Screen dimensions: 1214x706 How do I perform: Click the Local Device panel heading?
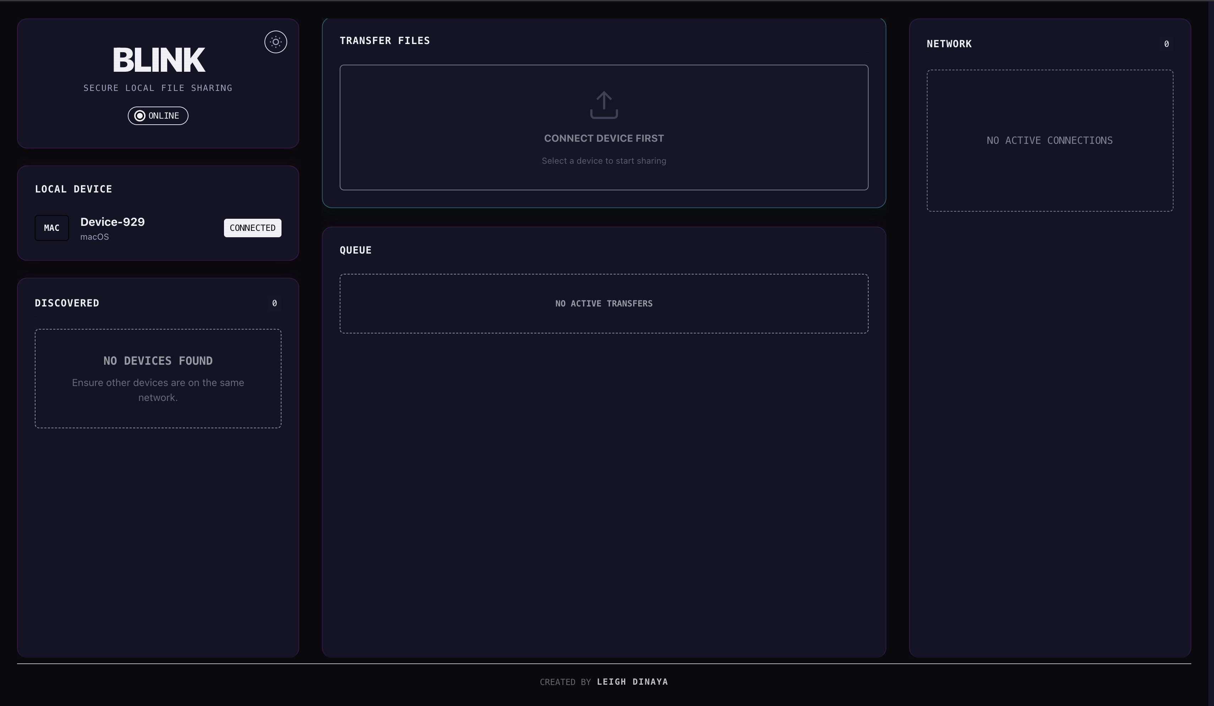(73, 189)
